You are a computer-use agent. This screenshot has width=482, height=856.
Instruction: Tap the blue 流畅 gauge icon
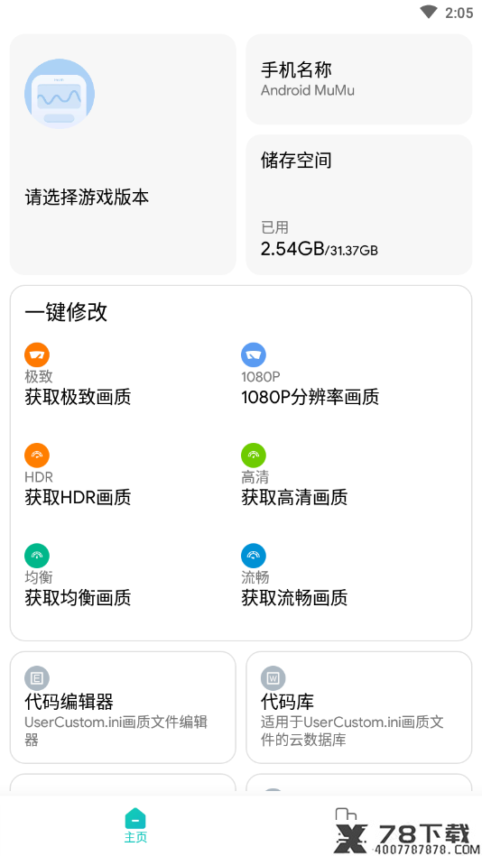point(254,556)
